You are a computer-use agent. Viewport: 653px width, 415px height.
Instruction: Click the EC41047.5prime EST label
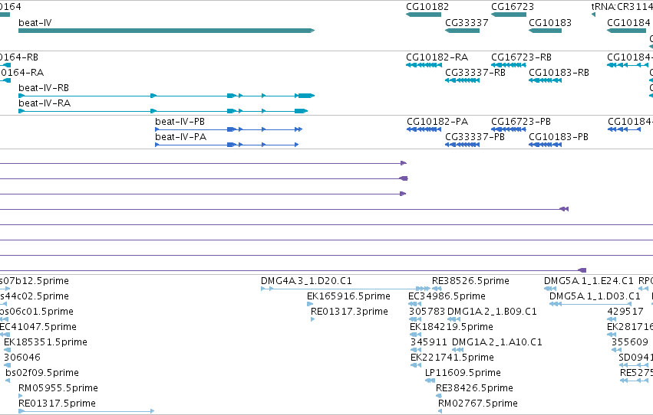pyautogui.click(x=38, y=327)
